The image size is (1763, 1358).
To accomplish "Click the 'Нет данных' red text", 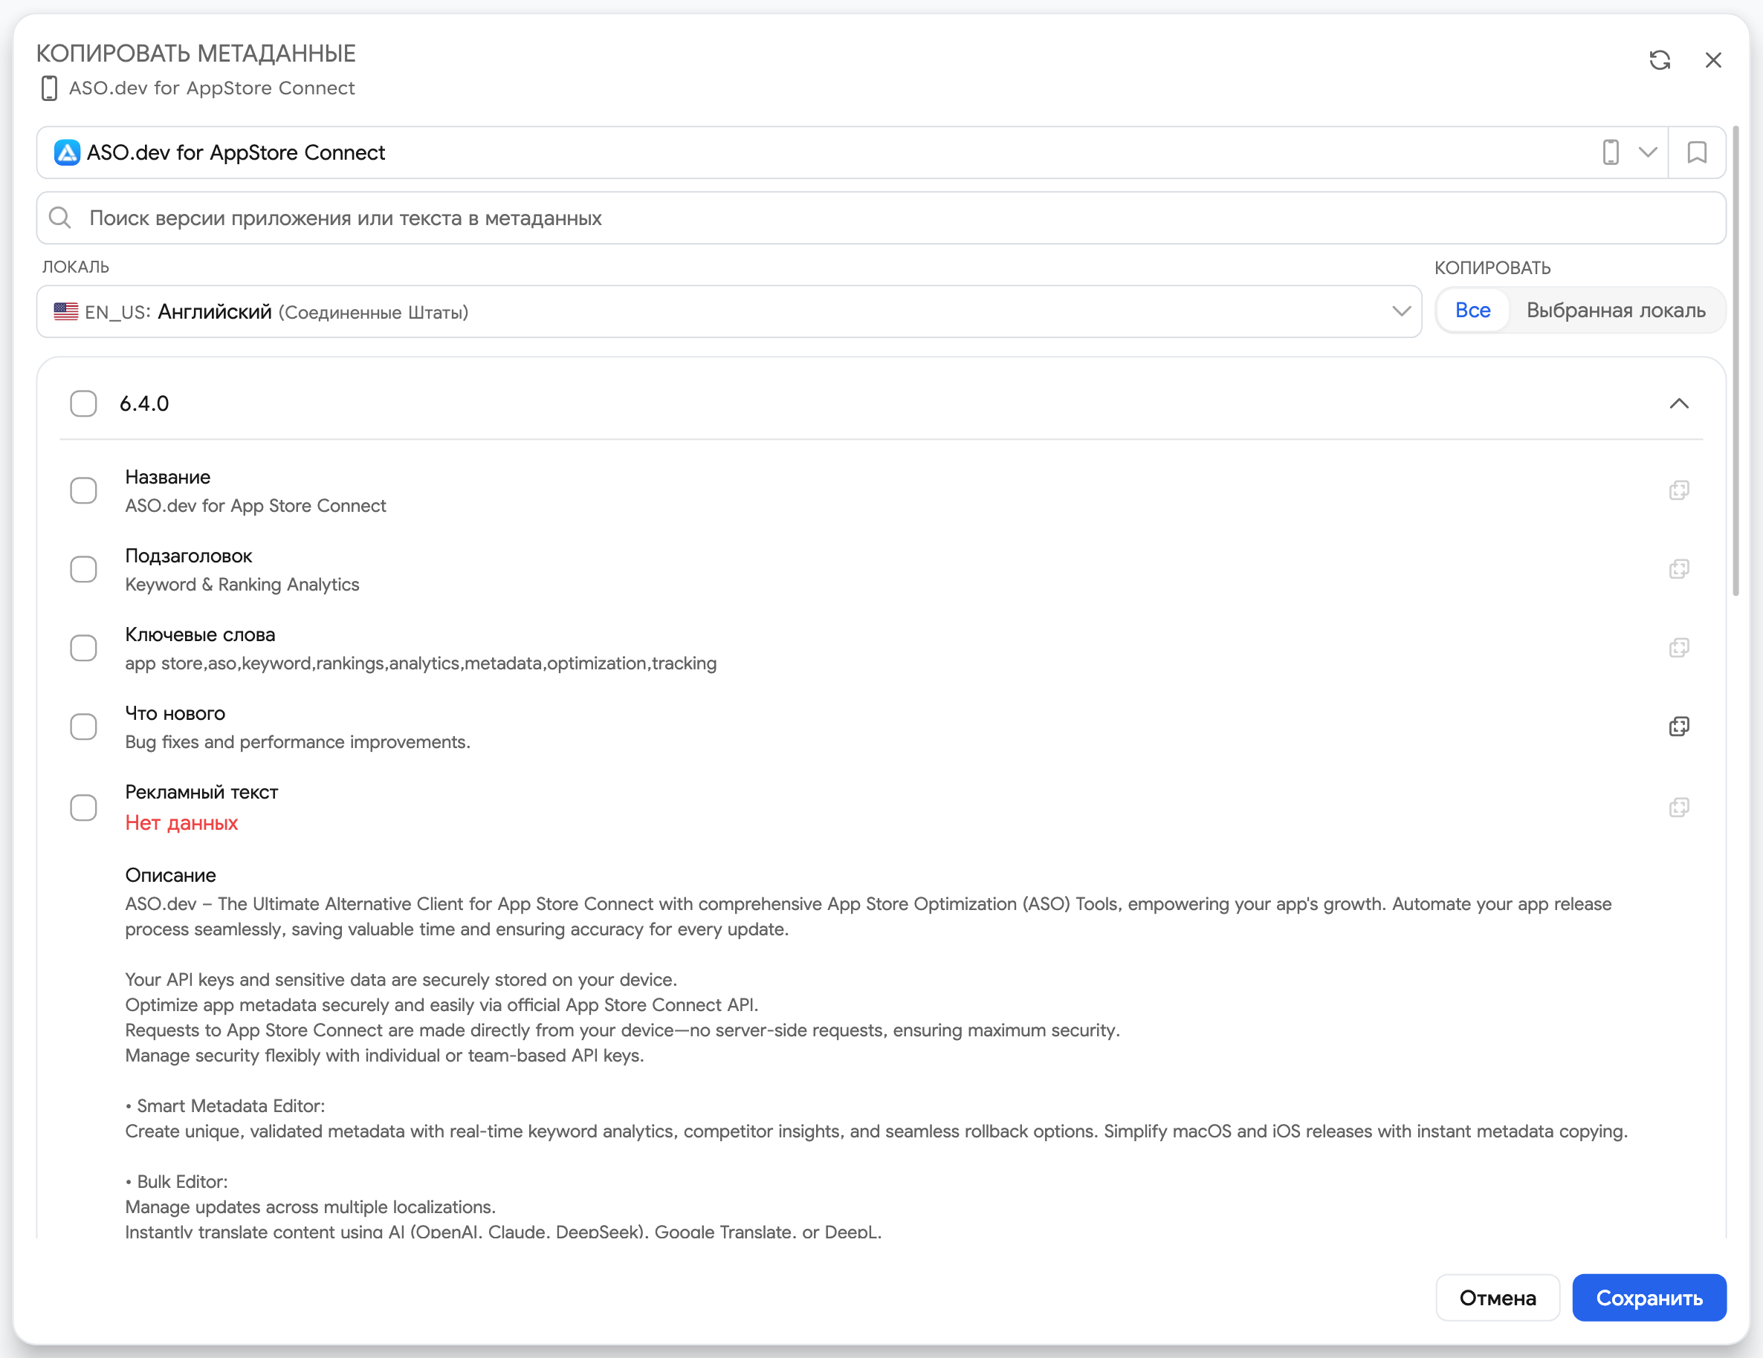I will click(x=181, y=823).
